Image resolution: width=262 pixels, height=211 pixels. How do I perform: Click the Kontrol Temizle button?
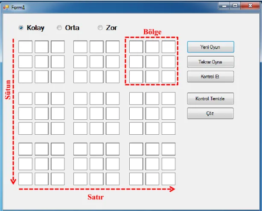(x=210, y=98)
